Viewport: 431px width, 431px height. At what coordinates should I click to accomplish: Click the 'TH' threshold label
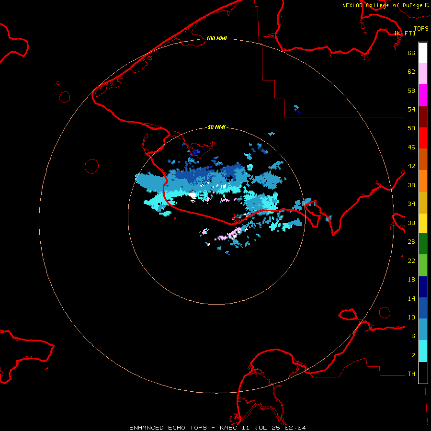click(x=411, y=374)
